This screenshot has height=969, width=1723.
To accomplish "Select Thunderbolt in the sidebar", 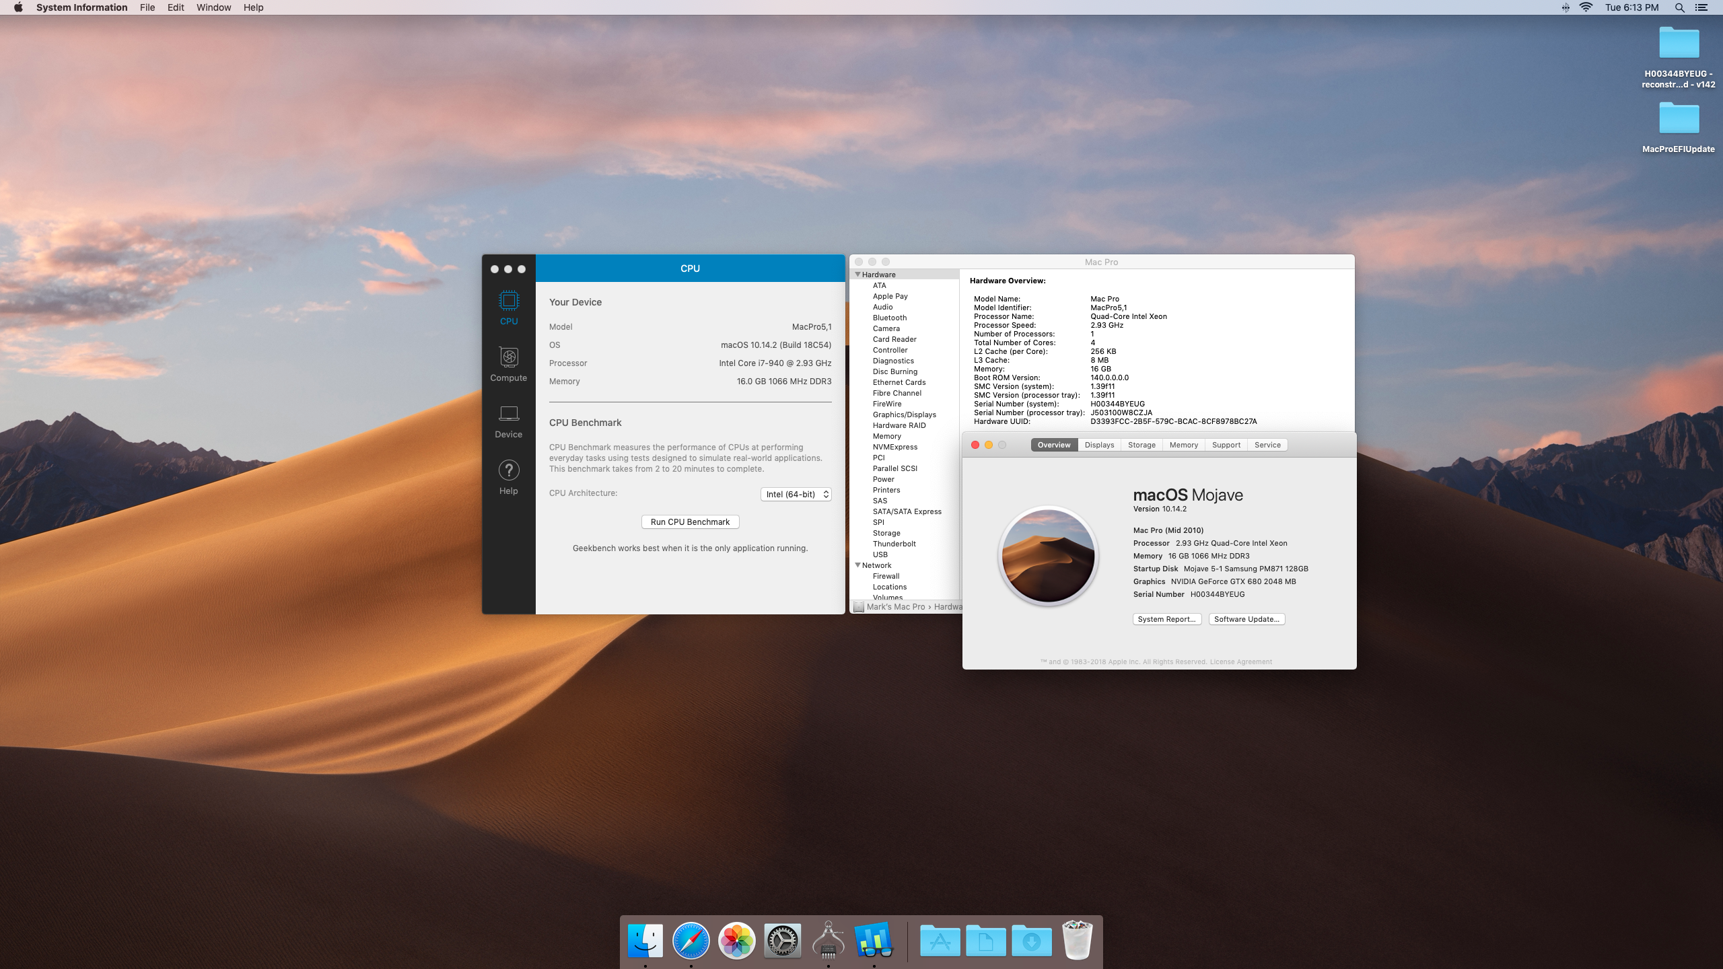I will tap(894, 544).
